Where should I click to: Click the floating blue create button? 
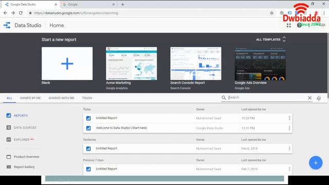(316, 163)
